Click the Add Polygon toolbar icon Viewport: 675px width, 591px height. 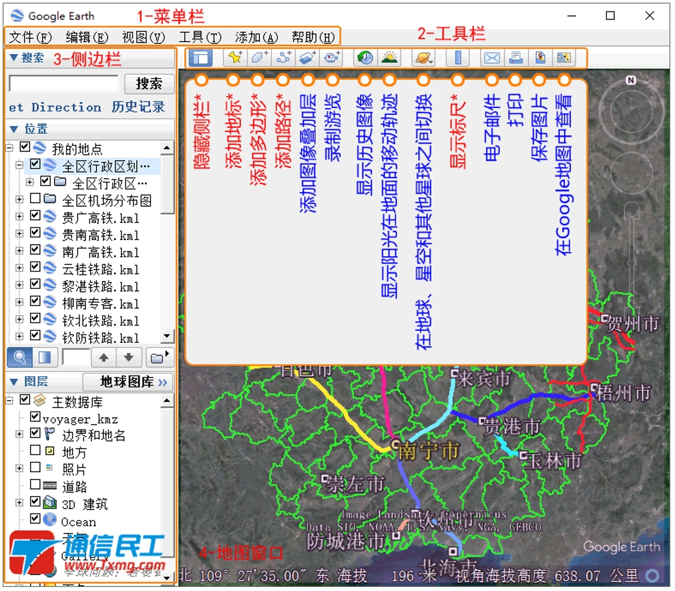[259, 57]
